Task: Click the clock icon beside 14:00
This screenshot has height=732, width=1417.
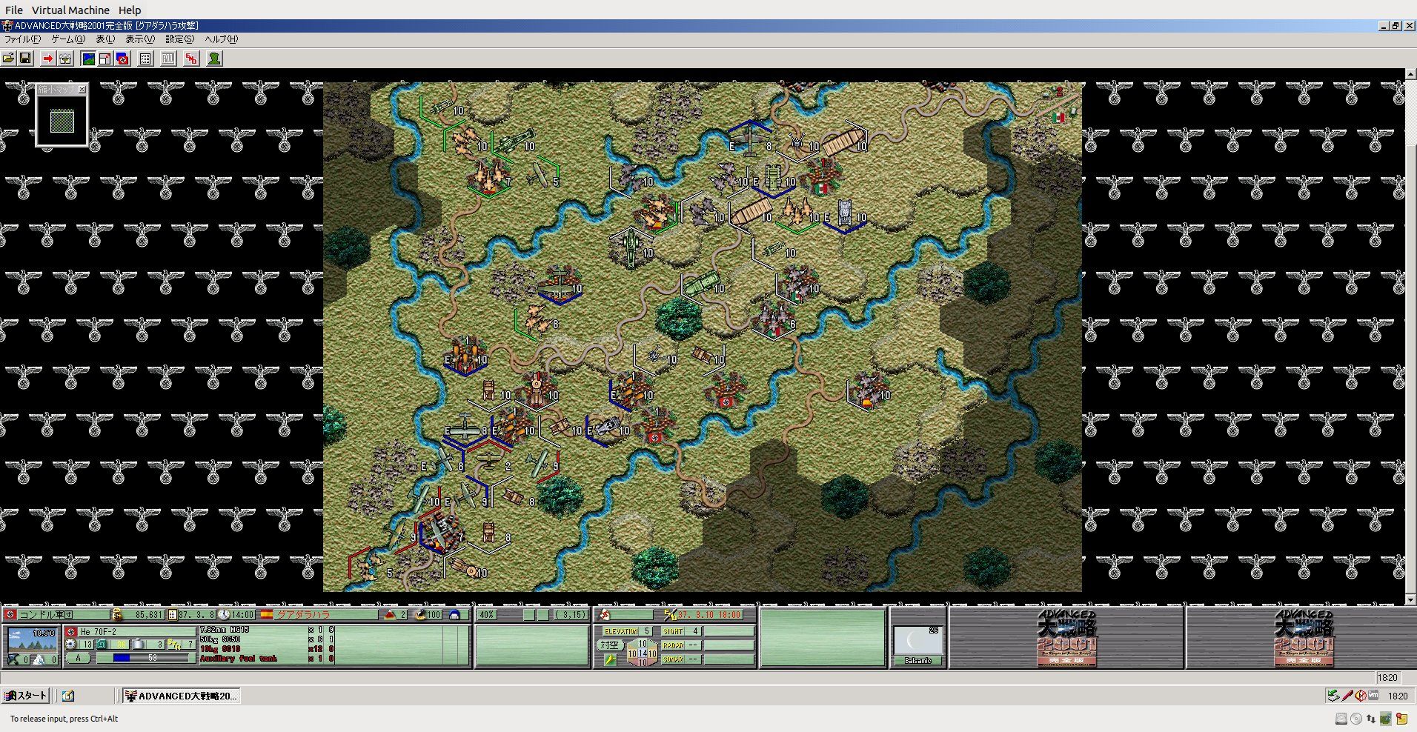Action: coord(224,615)
